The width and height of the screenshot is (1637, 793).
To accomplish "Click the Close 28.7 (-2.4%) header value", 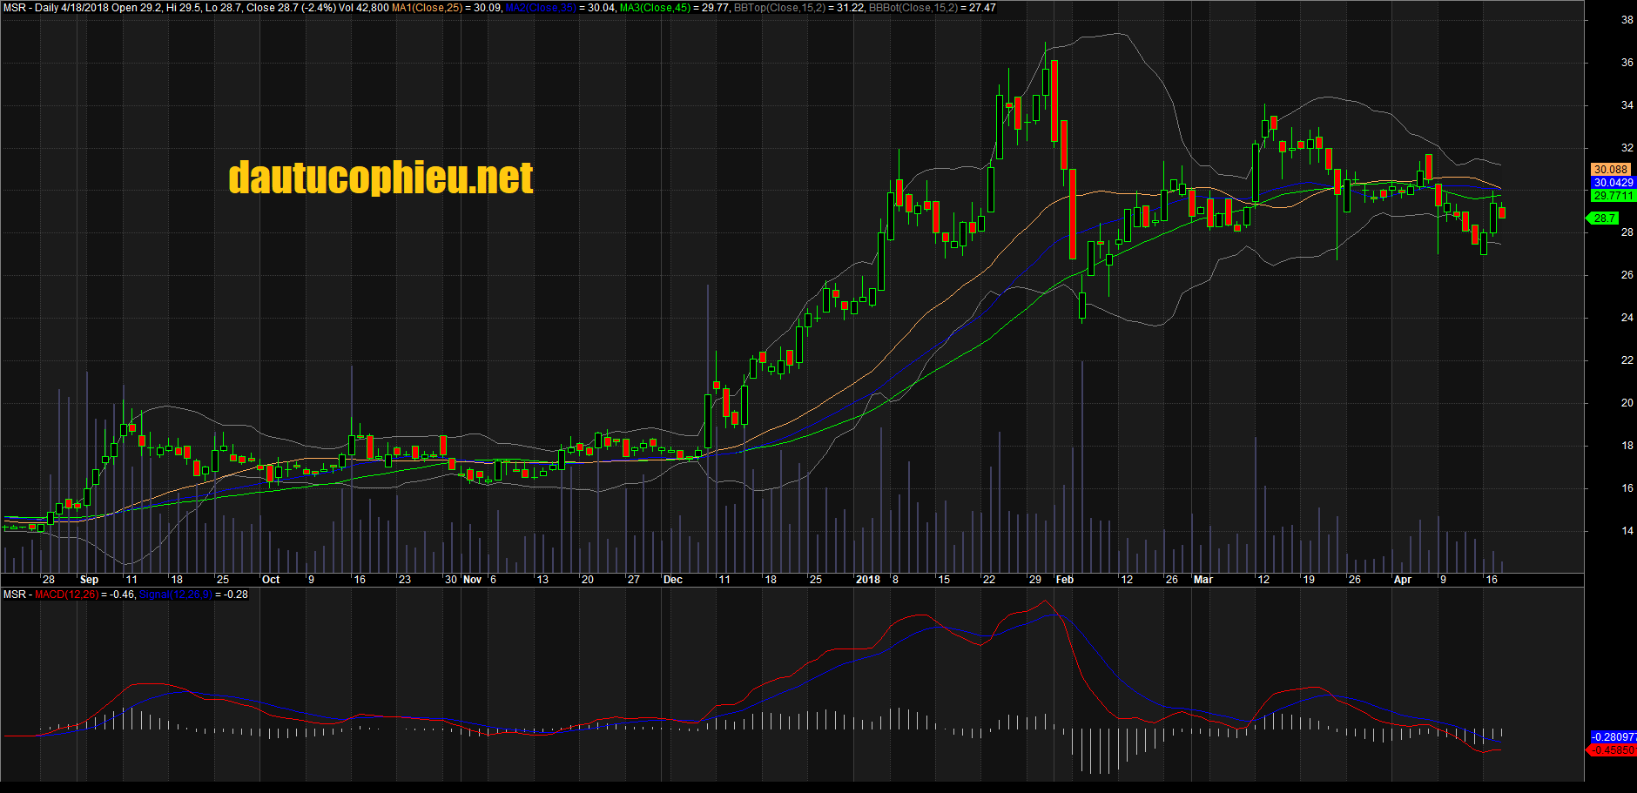I will (291, 8).
